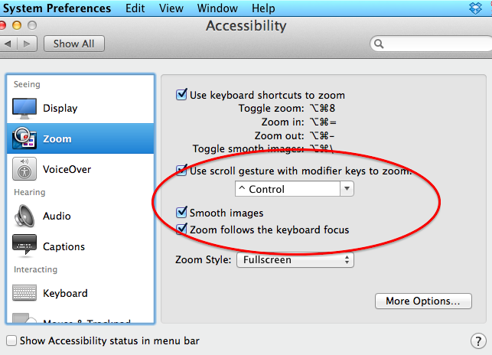
Task: Select the Audio speaker icon
Action: tap(24, 216)
